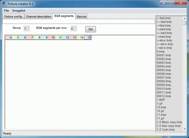Image resolution: width=189 pixels, height=138 pixels.
Task: Select 1-2 Cyan.bmp in the image list
Action: (x=165, y=129)
